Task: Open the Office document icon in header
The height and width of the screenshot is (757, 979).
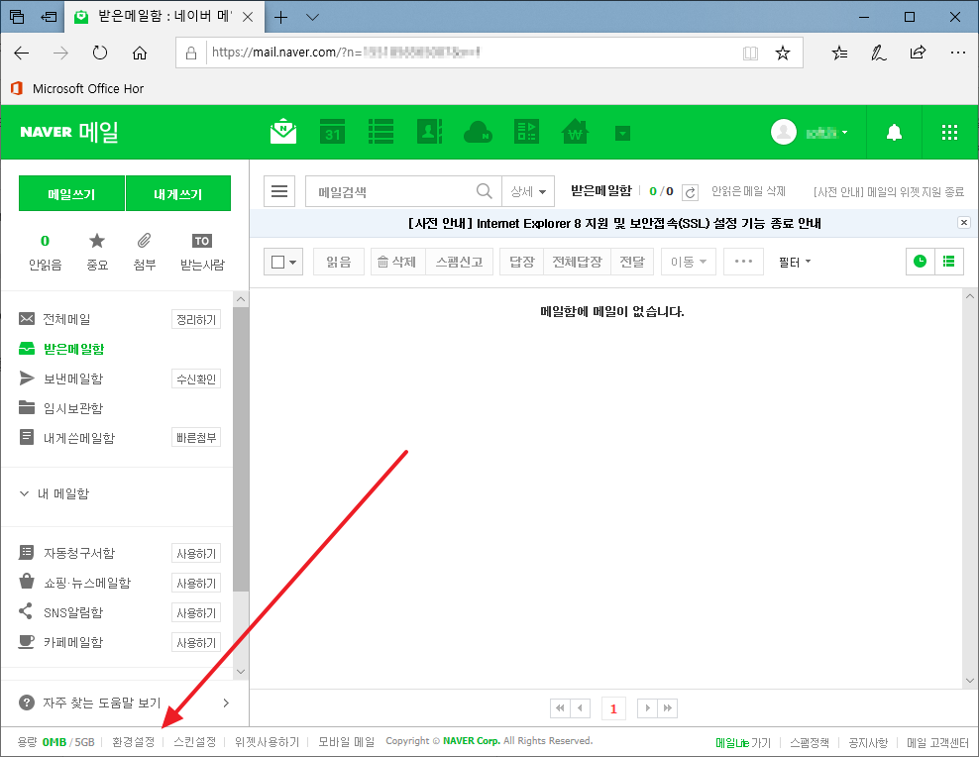Action: click(x=526, y=132)
